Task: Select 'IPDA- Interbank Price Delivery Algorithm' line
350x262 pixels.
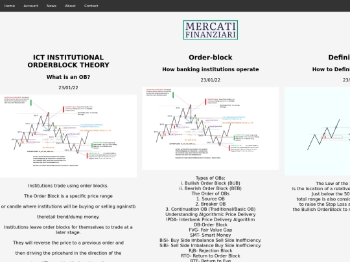Action: click(x=211, y=219)
